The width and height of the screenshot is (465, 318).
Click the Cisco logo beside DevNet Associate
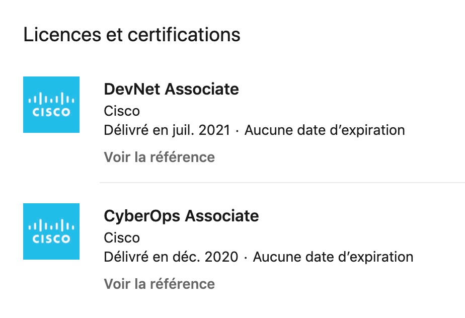pos(51,105)
